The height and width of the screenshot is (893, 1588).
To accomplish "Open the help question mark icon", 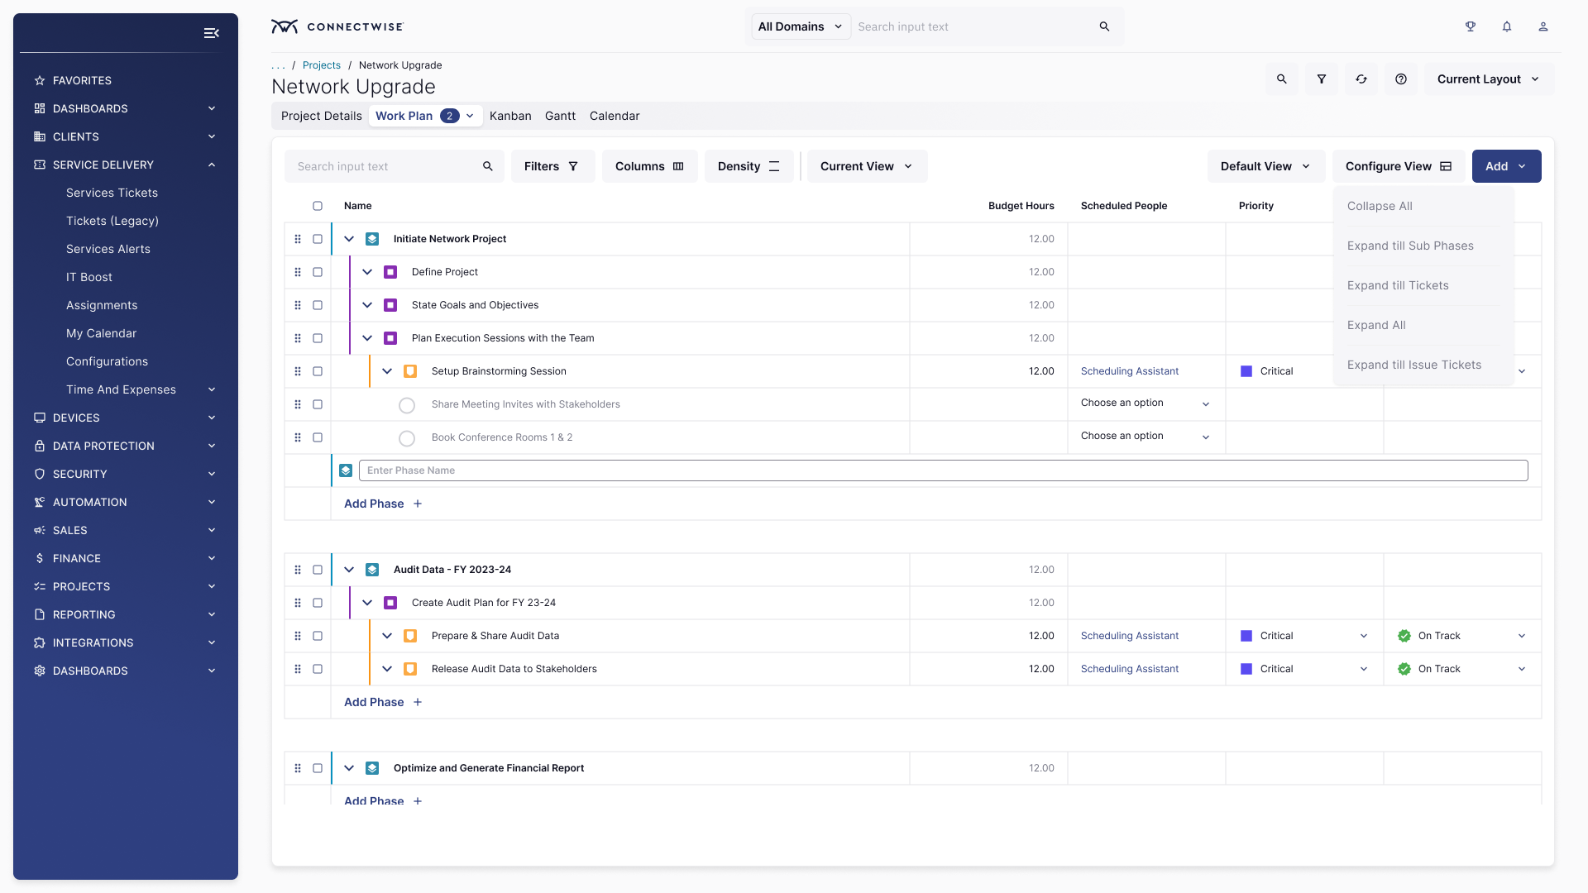I will (x=1401, y=79).
